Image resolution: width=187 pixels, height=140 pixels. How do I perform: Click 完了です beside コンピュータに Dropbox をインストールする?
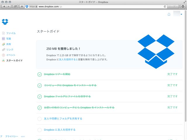tap(172, 85)
